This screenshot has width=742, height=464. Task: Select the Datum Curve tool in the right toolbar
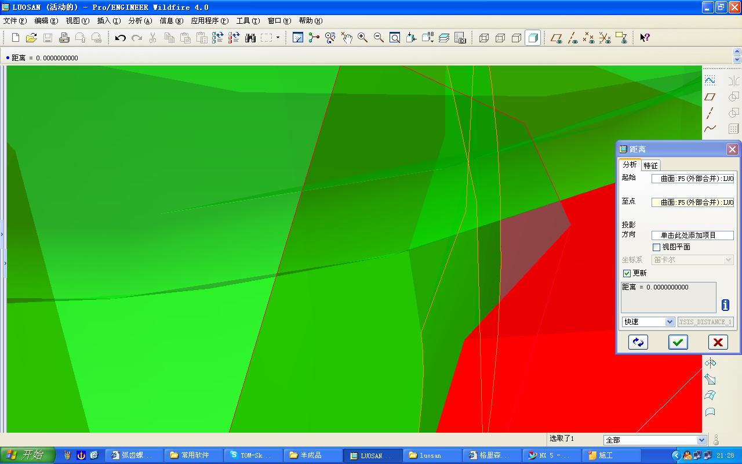[710, 129]
